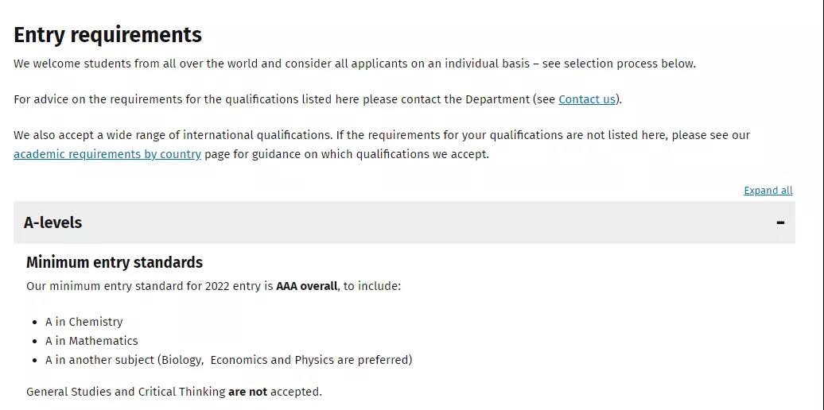
Task: Click the bold AAA overall text
Action: click(306, 286)
